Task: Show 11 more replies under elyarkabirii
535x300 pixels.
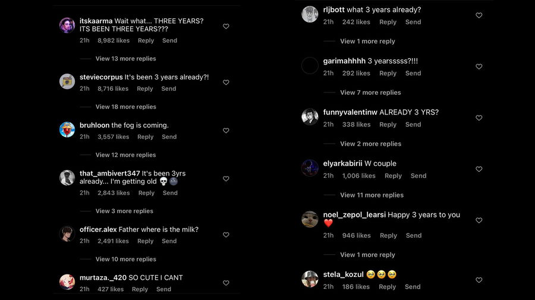Action: [372, 195]
